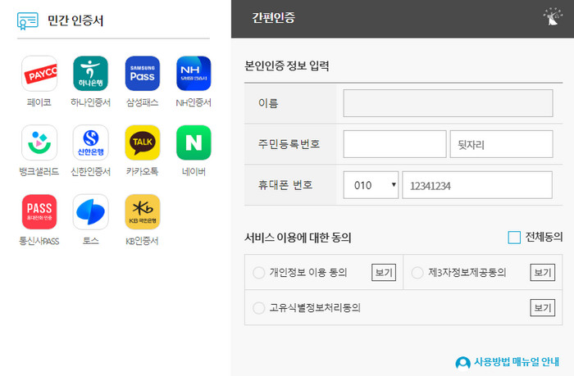Pick the Samsung Pass icon
574x376 pixels.
tap(143, 74)
